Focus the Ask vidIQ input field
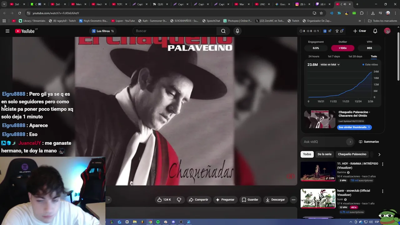 [324, 142]
